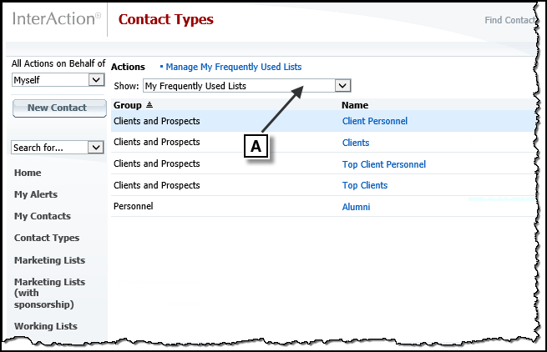This screenshot has width=547, height=352.
Task: Open Marketing Lists in sidebar
Action: pos(49,260)
